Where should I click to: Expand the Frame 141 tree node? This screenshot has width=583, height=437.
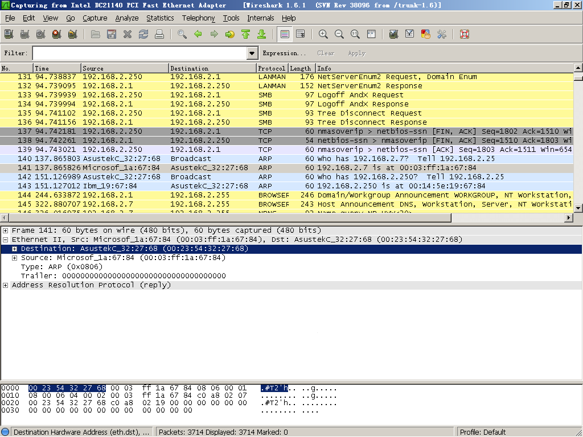coord(5,230)
